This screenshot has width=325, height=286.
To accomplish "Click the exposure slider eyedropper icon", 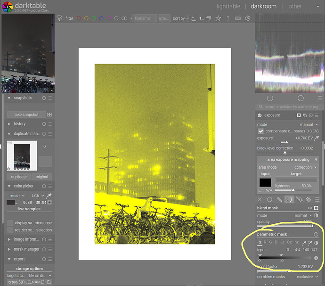I will [x=317, y=138].
